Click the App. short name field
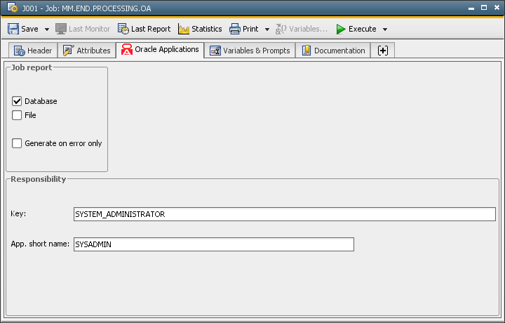This screenshot has height=323, width=505. (x=213, y=244)
